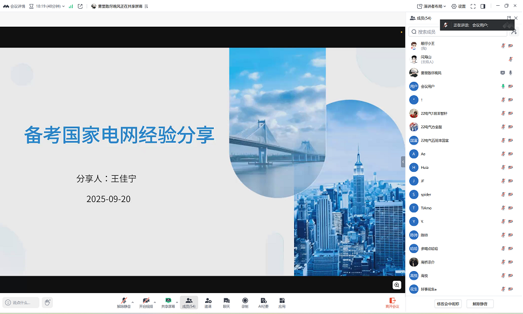Click the 修改会中昵称 button
523x314 pixels.
point(448,304)
